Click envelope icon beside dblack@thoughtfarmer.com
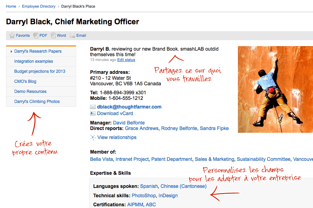This screenshot has height=208, width=313. click(93, 107)
